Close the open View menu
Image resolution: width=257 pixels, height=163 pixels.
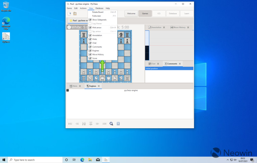point(91,8)
